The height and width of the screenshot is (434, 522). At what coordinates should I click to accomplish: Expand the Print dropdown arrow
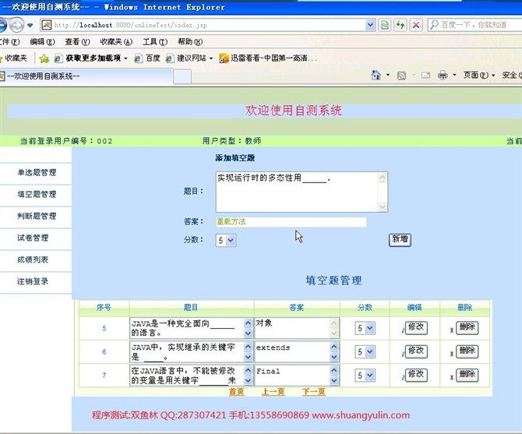(x=454, y=76)
